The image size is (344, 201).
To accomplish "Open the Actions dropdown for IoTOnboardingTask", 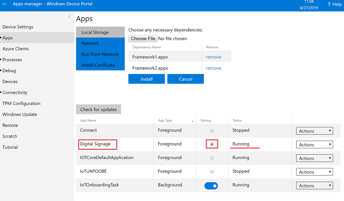I will 314,186.
